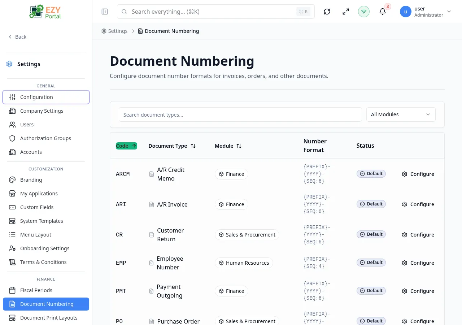Viewport: 462px width, 325px height.
Task: Click the EZY Portal logo
Action: click(x=45, y=12)
